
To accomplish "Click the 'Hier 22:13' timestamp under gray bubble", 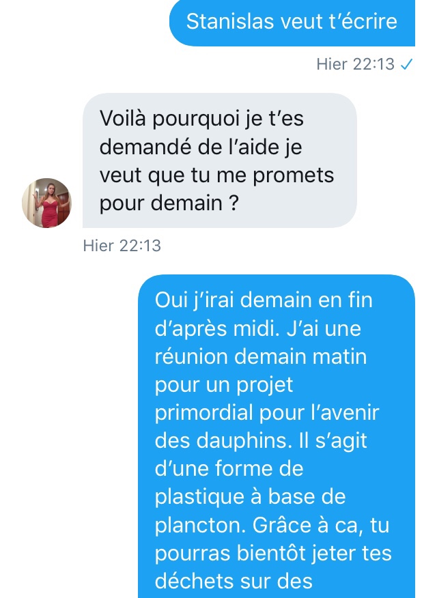I will click(122, 246).
